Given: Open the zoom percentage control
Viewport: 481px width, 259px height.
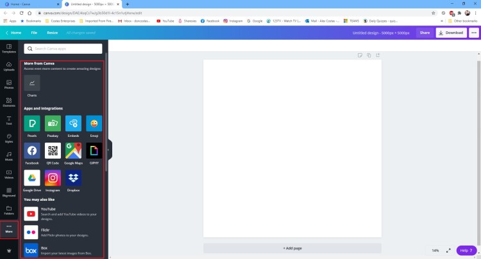Looking at the screenshot, I should click(x=435, y=250).
